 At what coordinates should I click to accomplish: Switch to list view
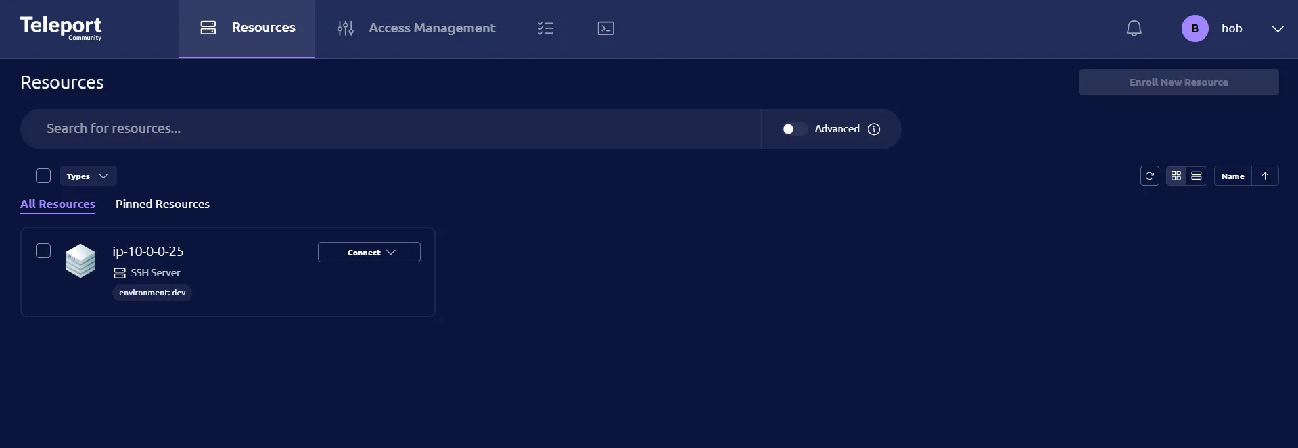click(1197, 176)
